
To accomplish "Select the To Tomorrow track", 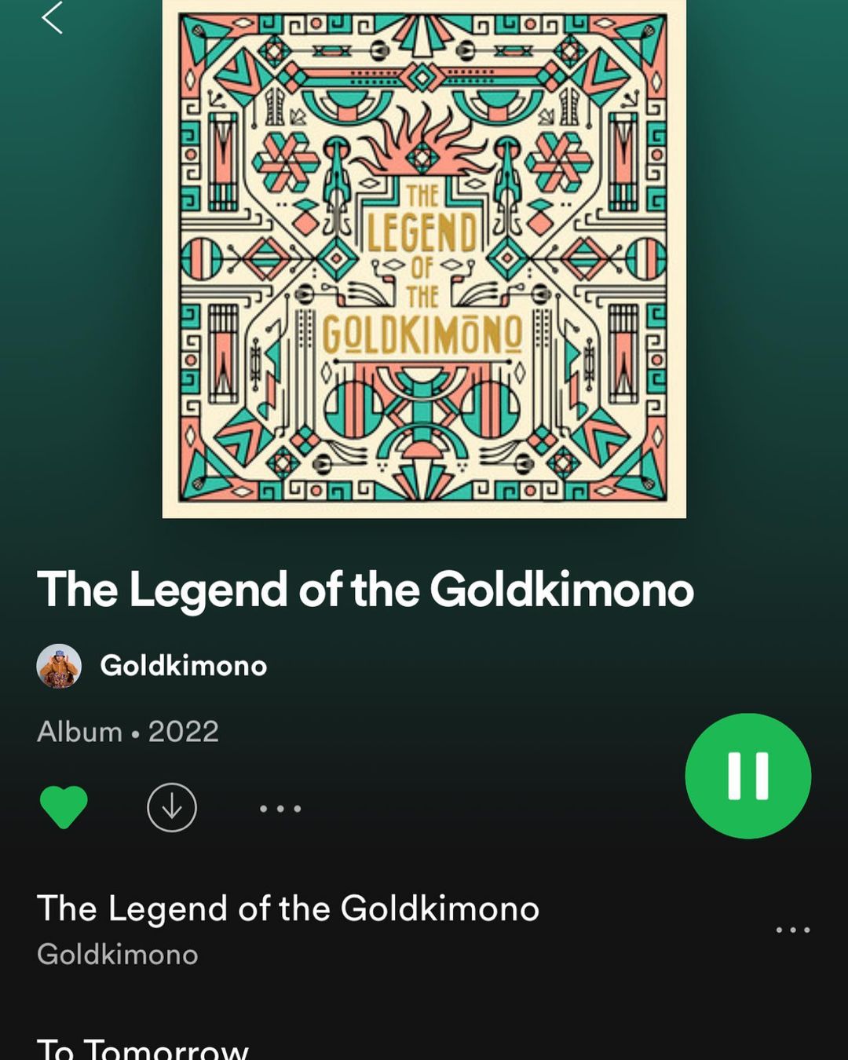I will (143, 1049).
